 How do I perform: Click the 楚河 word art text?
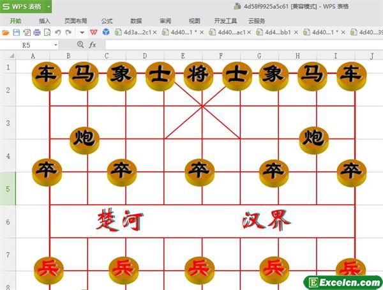(120, 220)
